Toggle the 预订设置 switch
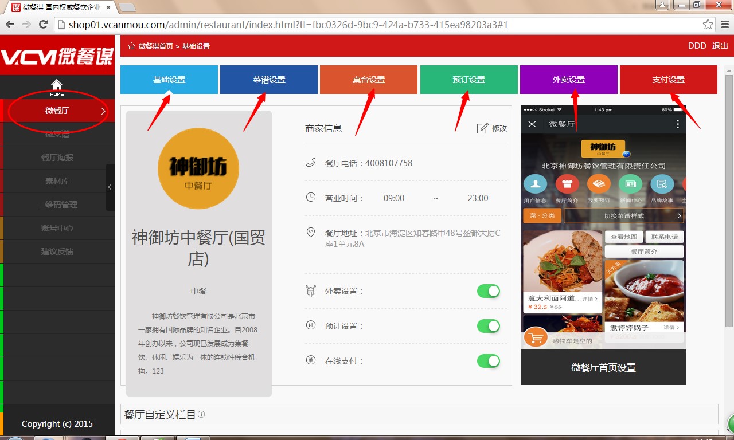 click(x=489, y=326)
